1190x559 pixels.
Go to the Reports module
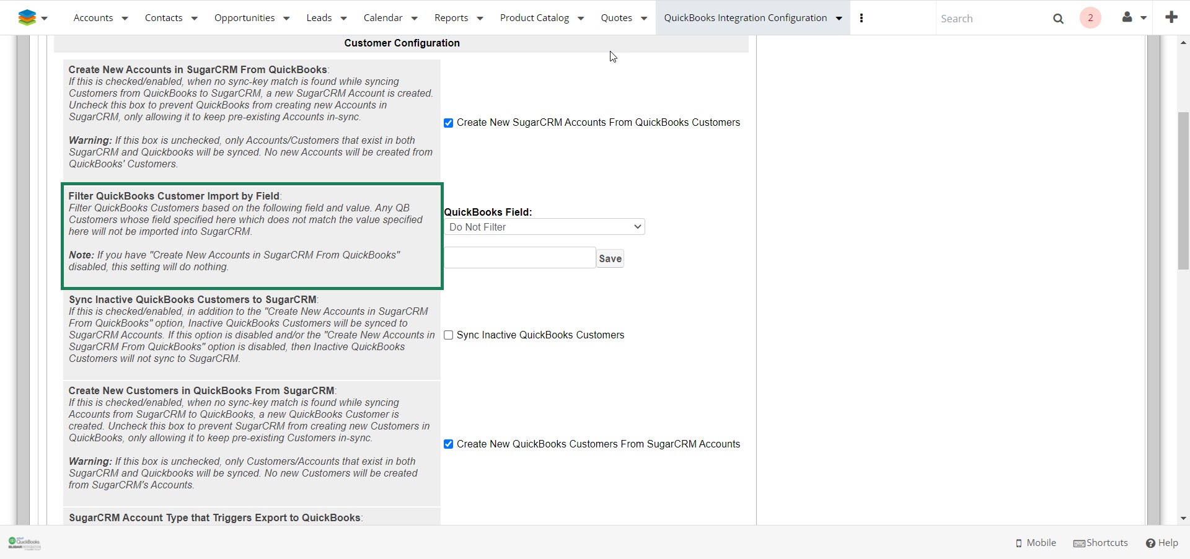point(451,18)
